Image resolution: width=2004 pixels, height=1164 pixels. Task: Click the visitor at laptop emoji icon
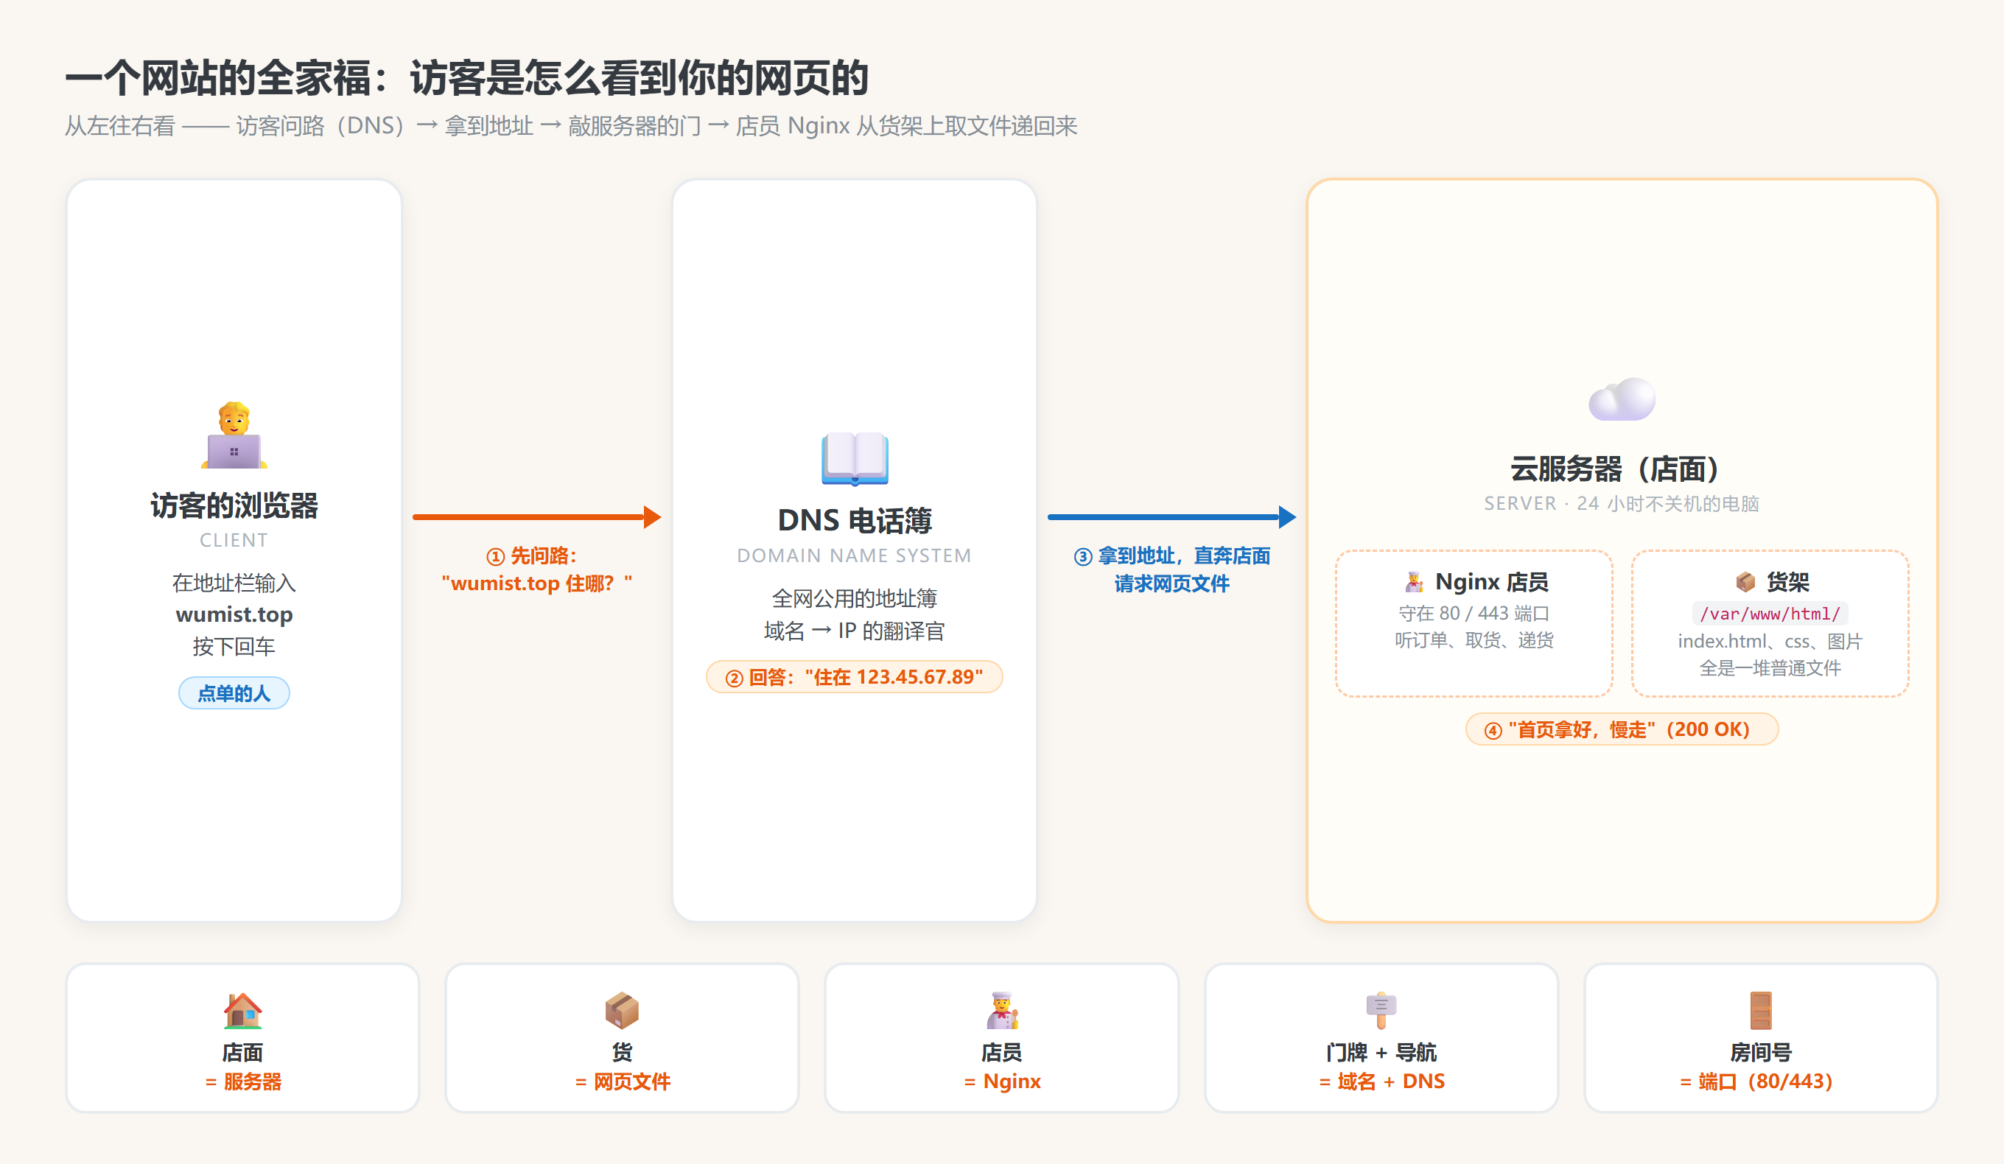tap(234, 435)
